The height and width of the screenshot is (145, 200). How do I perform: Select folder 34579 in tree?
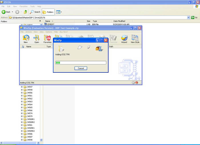click(x=30, y=116)
